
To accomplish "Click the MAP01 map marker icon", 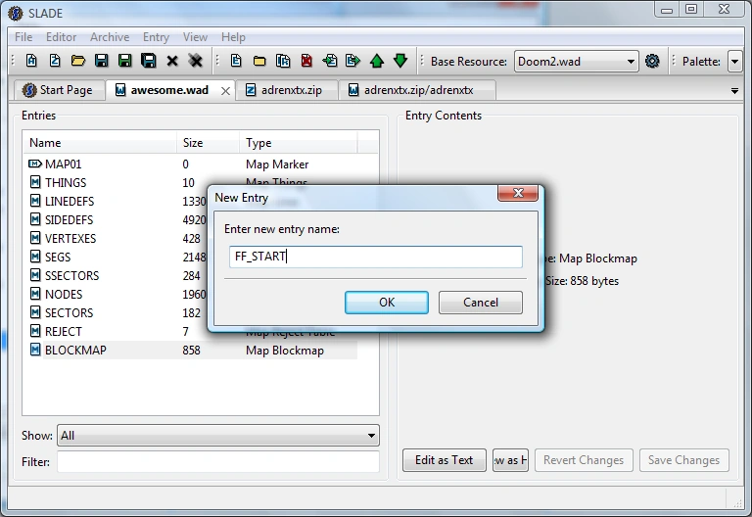I will 35,164.
